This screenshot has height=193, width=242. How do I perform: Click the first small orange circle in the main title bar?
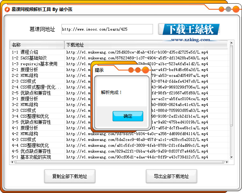pyautogui.click(x=221, y=9)
